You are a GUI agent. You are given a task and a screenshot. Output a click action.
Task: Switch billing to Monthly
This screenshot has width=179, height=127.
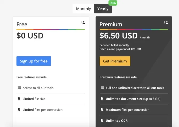[83, 9]
